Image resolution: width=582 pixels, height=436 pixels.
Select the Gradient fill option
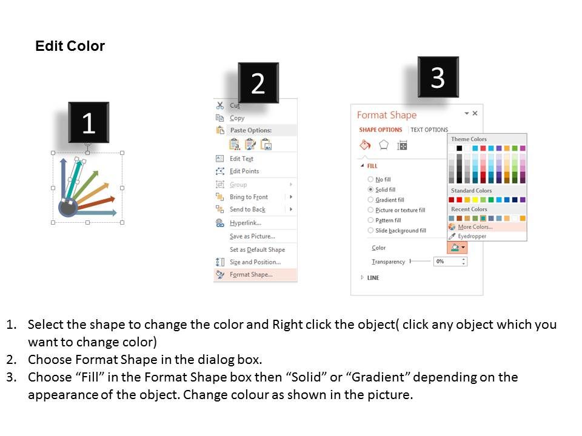386,200
